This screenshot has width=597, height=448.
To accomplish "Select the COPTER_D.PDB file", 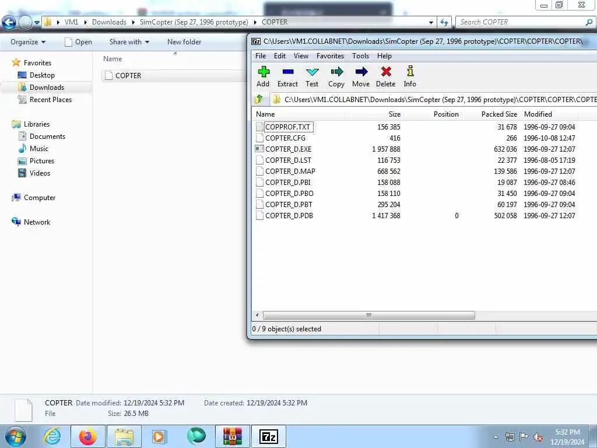I will click(x=289, y=215).
